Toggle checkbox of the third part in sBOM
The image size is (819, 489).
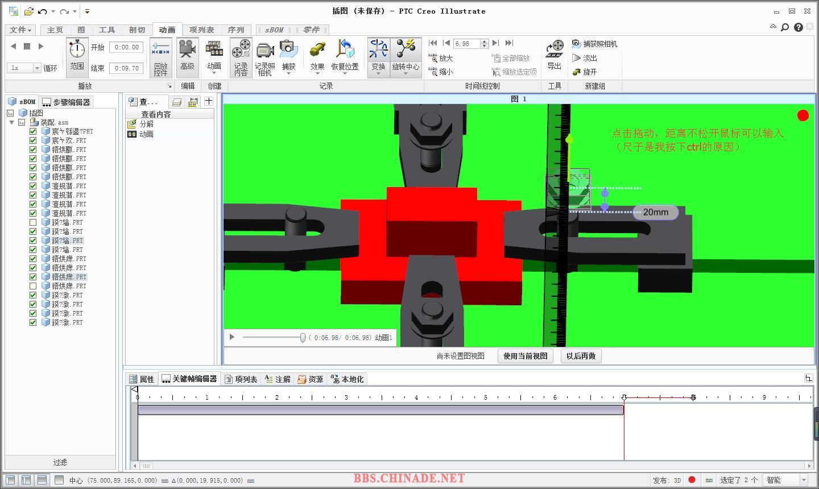coord(33,150)
